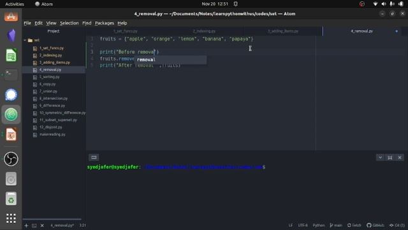The width and height of the screenshot is (408, 230).
Task: Open Git (1) panel in status bar
Action: point(397,226)
